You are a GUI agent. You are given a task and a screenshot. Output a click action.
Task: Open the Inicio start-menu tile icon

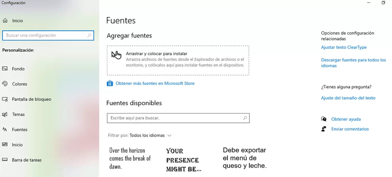(x=5, y=145)
